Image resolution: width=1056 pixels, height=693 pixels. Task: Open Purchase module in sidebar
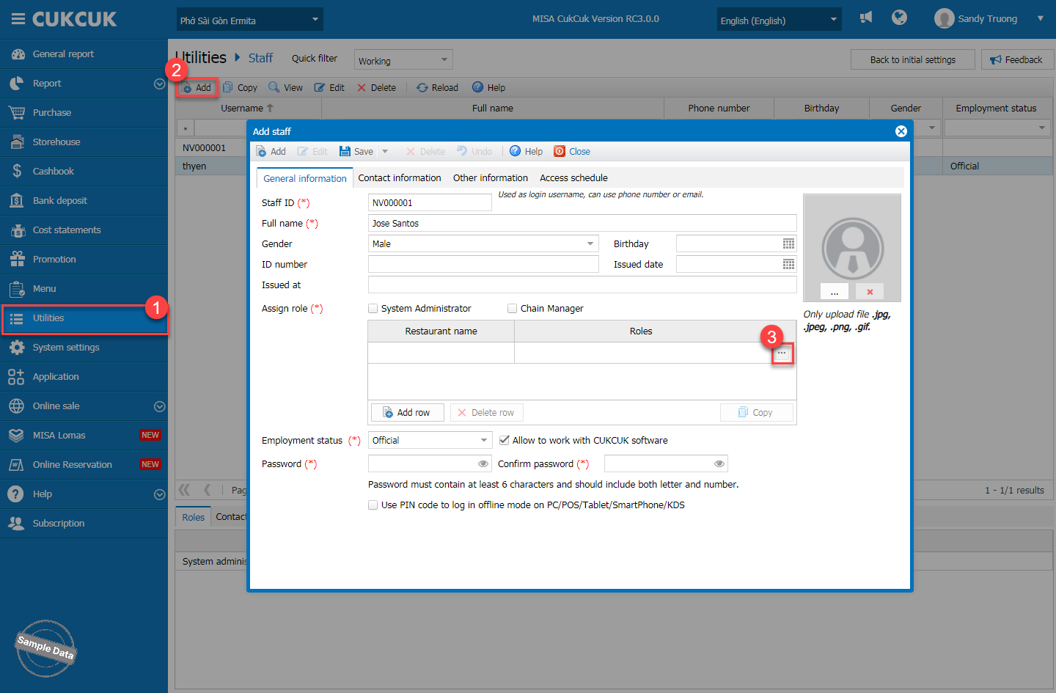point(84,113)
